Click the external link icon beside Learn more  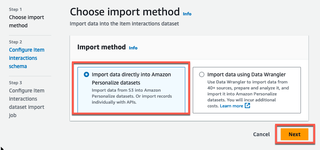tap(247, 106)
